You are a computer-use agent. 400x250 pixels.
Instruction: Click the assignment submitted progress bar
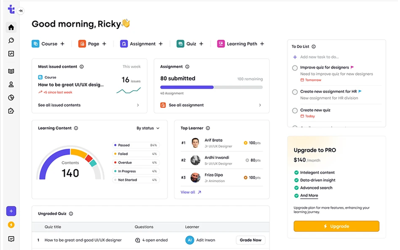point(211,87)
